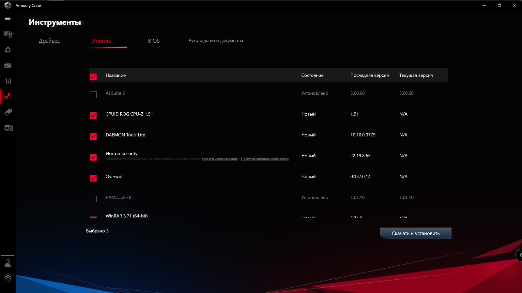This screenshot has height=293, width=522.
Task: Click Новый status in DAEMON Tools row
Action: tap(308, 135)
